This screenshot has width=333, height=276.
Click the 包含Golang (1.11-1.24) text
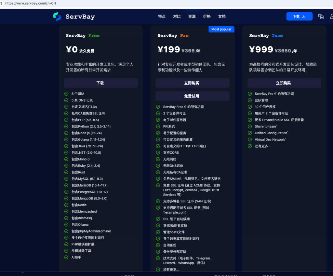point(88,139)
